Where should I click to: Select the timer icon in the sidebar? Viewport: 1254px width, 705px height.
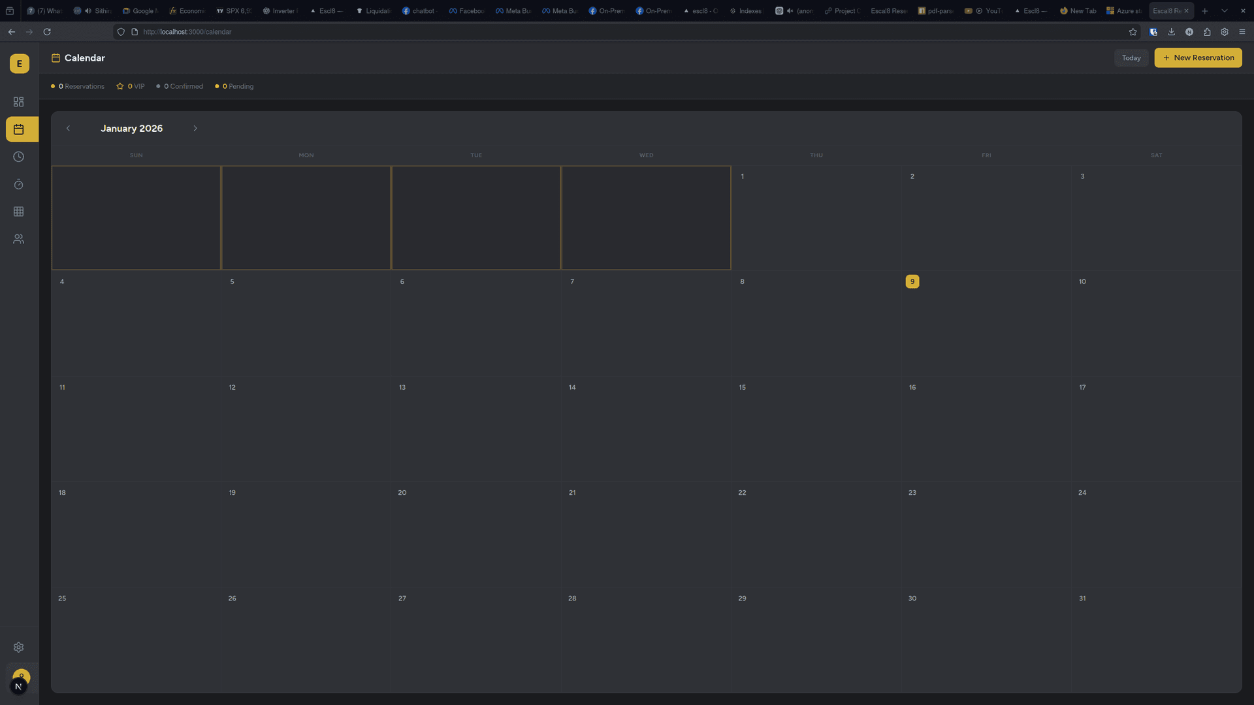pos(18,184)
